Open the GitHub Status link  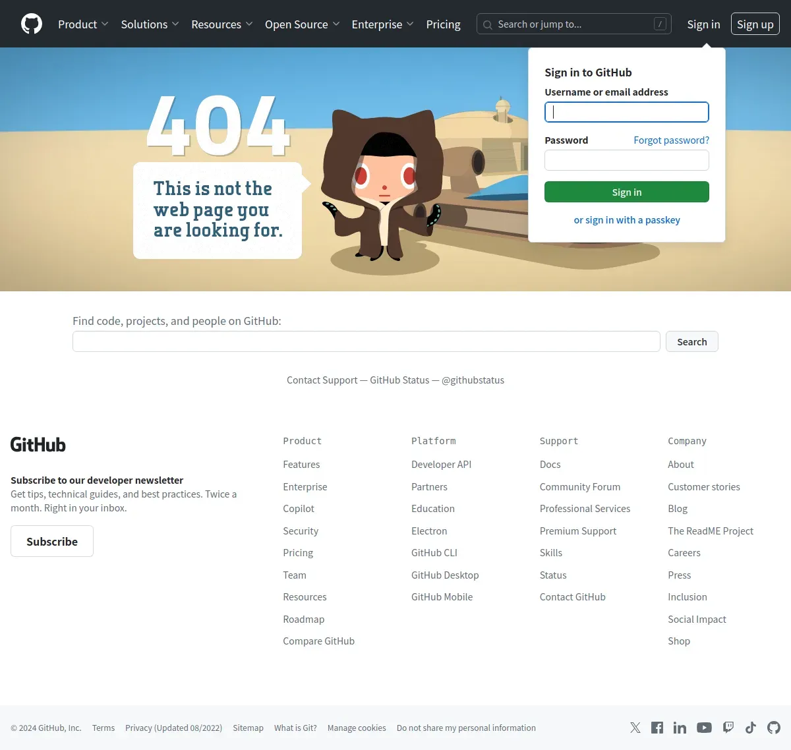tap(399, 380)
